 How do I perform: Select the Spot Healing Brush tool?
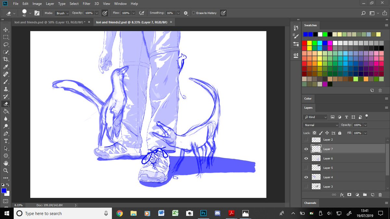[x=6, y=74]
